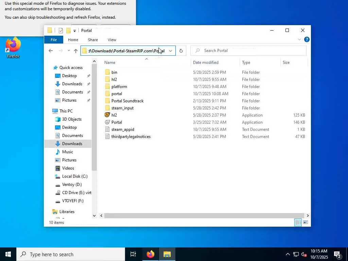Viewport: 348px width, 261px height.
Task: Show hidden system tray icons
Action: tap(288, 254)
